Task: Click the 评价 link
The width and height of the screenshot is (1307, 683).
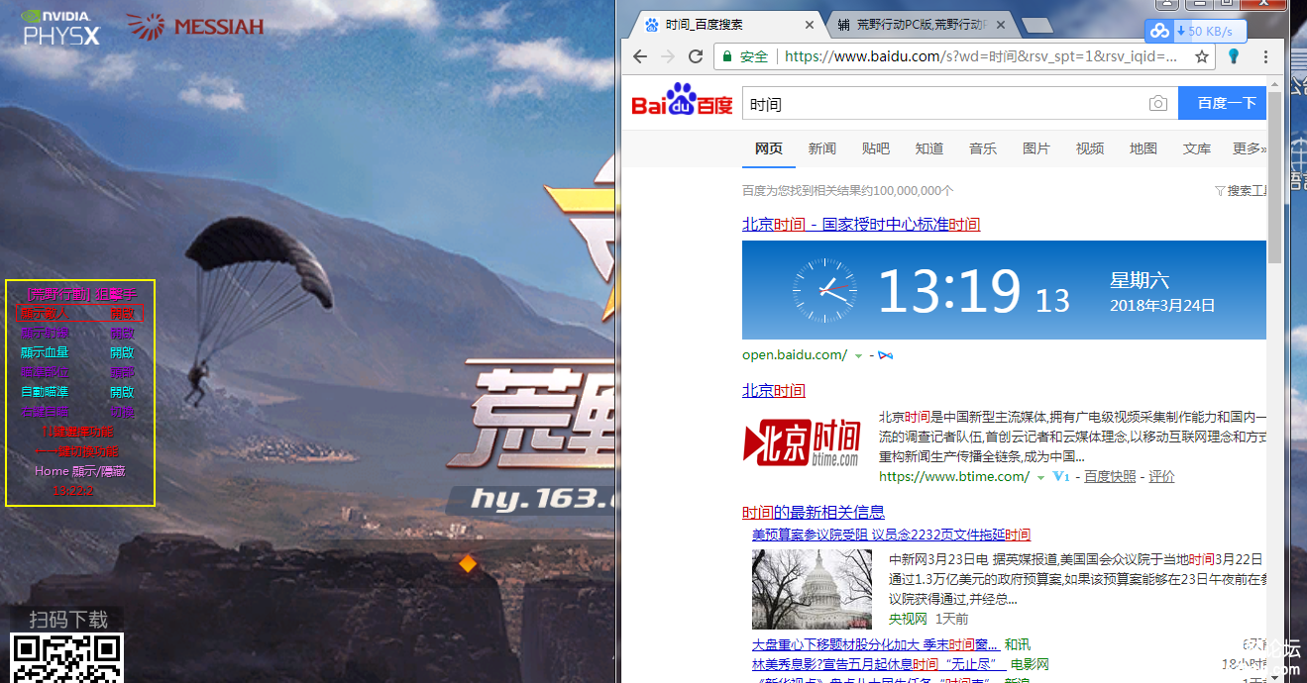Action: click(x=1161, y=476)
